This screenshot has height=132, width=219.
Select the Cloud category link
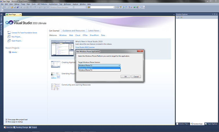click(x=78, y=35)
